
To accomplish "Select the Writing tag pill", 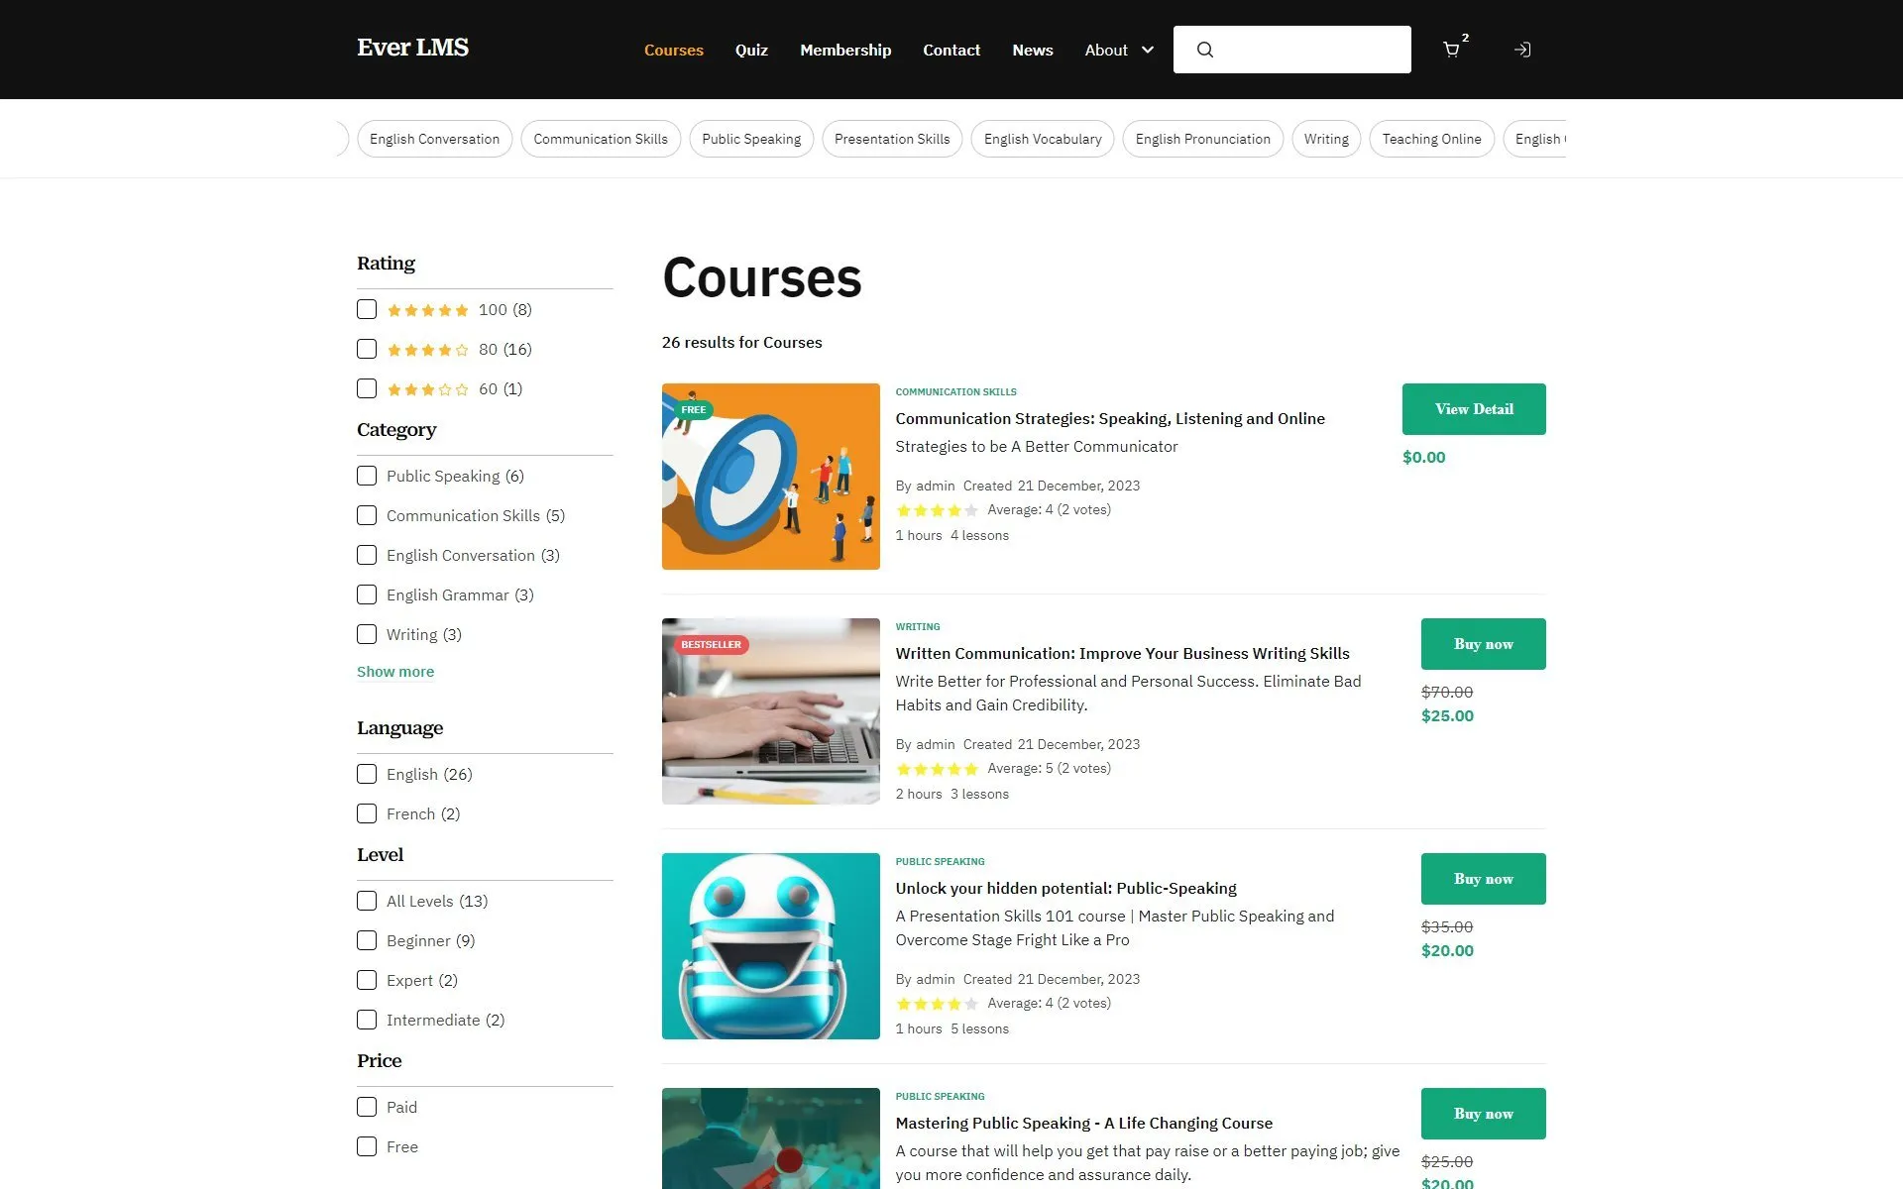I will point(1326,139).
